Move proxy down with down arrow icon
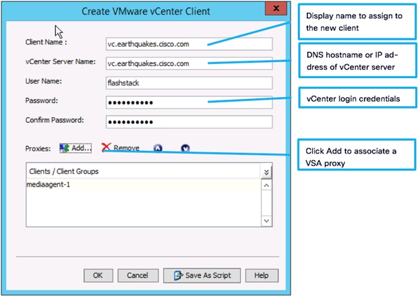 [x=185, y=148]
